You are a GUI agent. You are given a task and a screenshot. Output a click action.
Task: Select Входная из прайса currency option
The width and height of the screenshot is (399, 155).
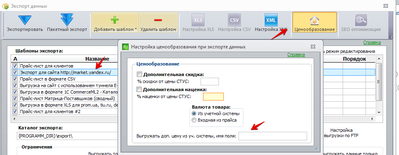(x=194, y=120)
